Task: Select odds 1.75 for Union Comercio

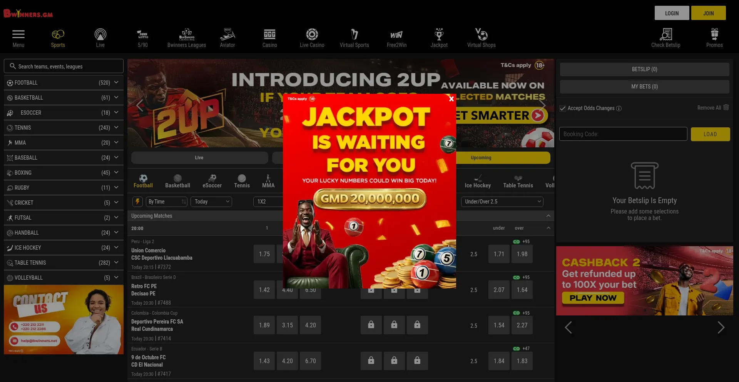Action: (x=264, y=254)
